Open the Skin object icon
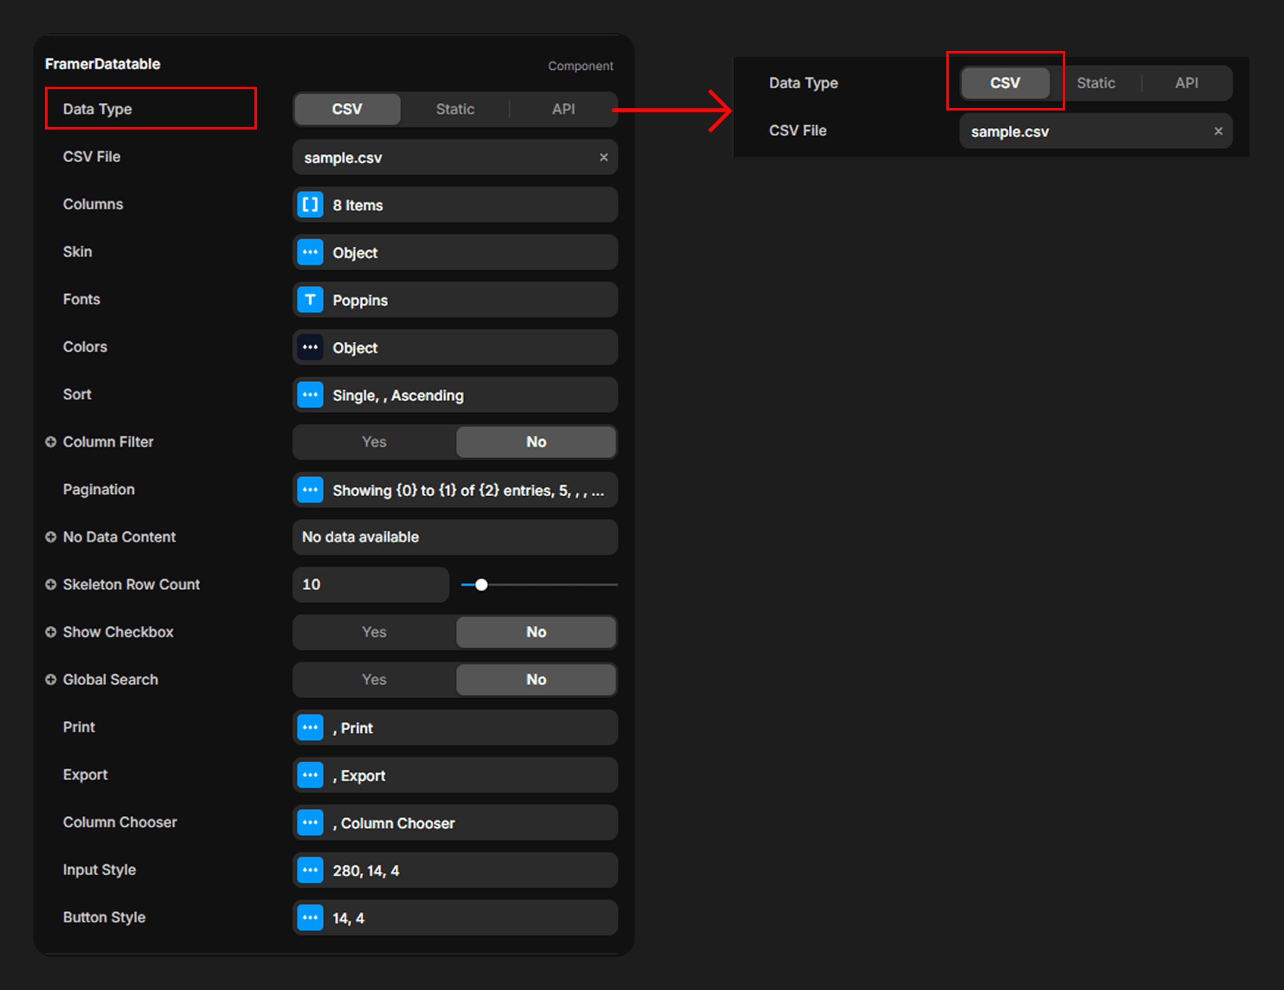The height and width of the screenshot is (990, 1284). tap(310, 252)
